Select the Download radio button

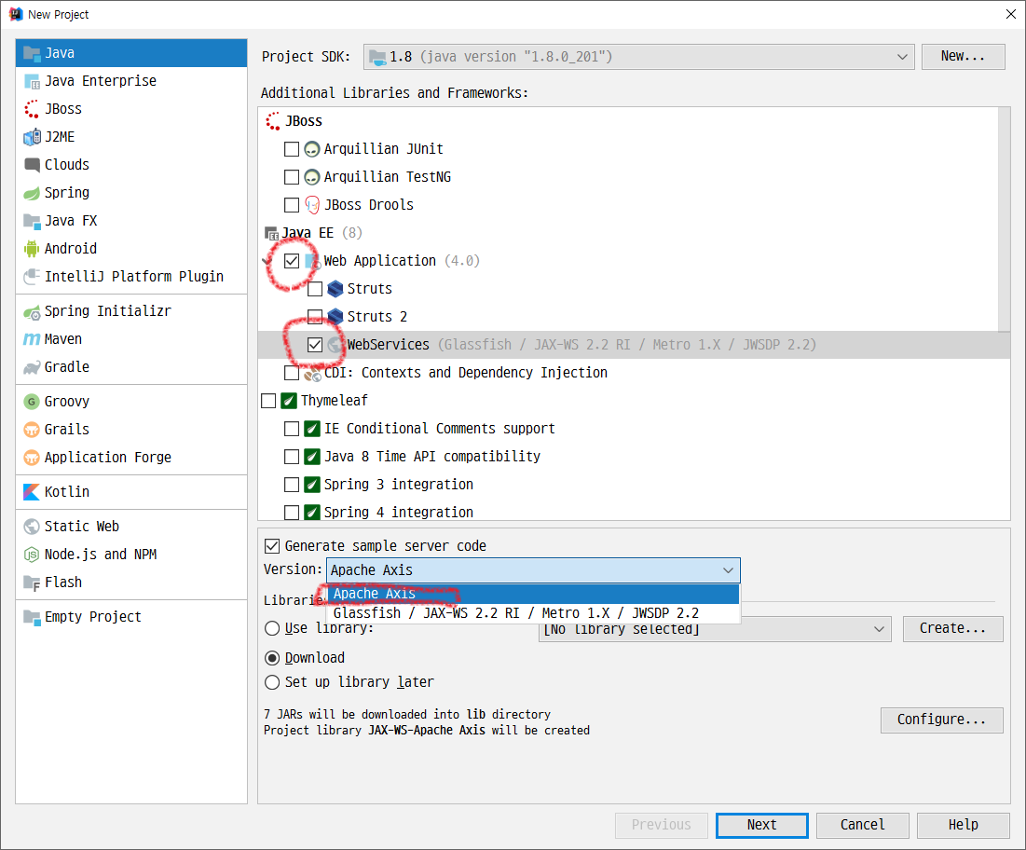(x=272, y=658)
